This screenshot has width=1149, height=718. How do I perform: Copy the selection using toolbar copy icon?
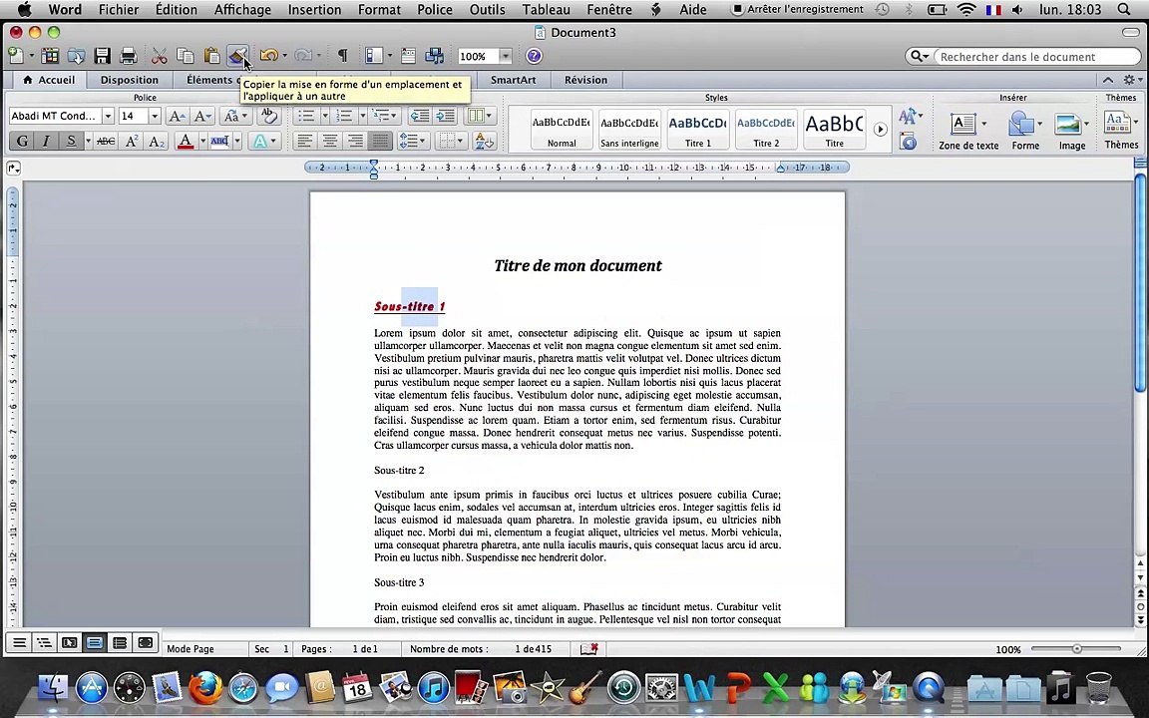pyautogui.click(x=186, y=56)
